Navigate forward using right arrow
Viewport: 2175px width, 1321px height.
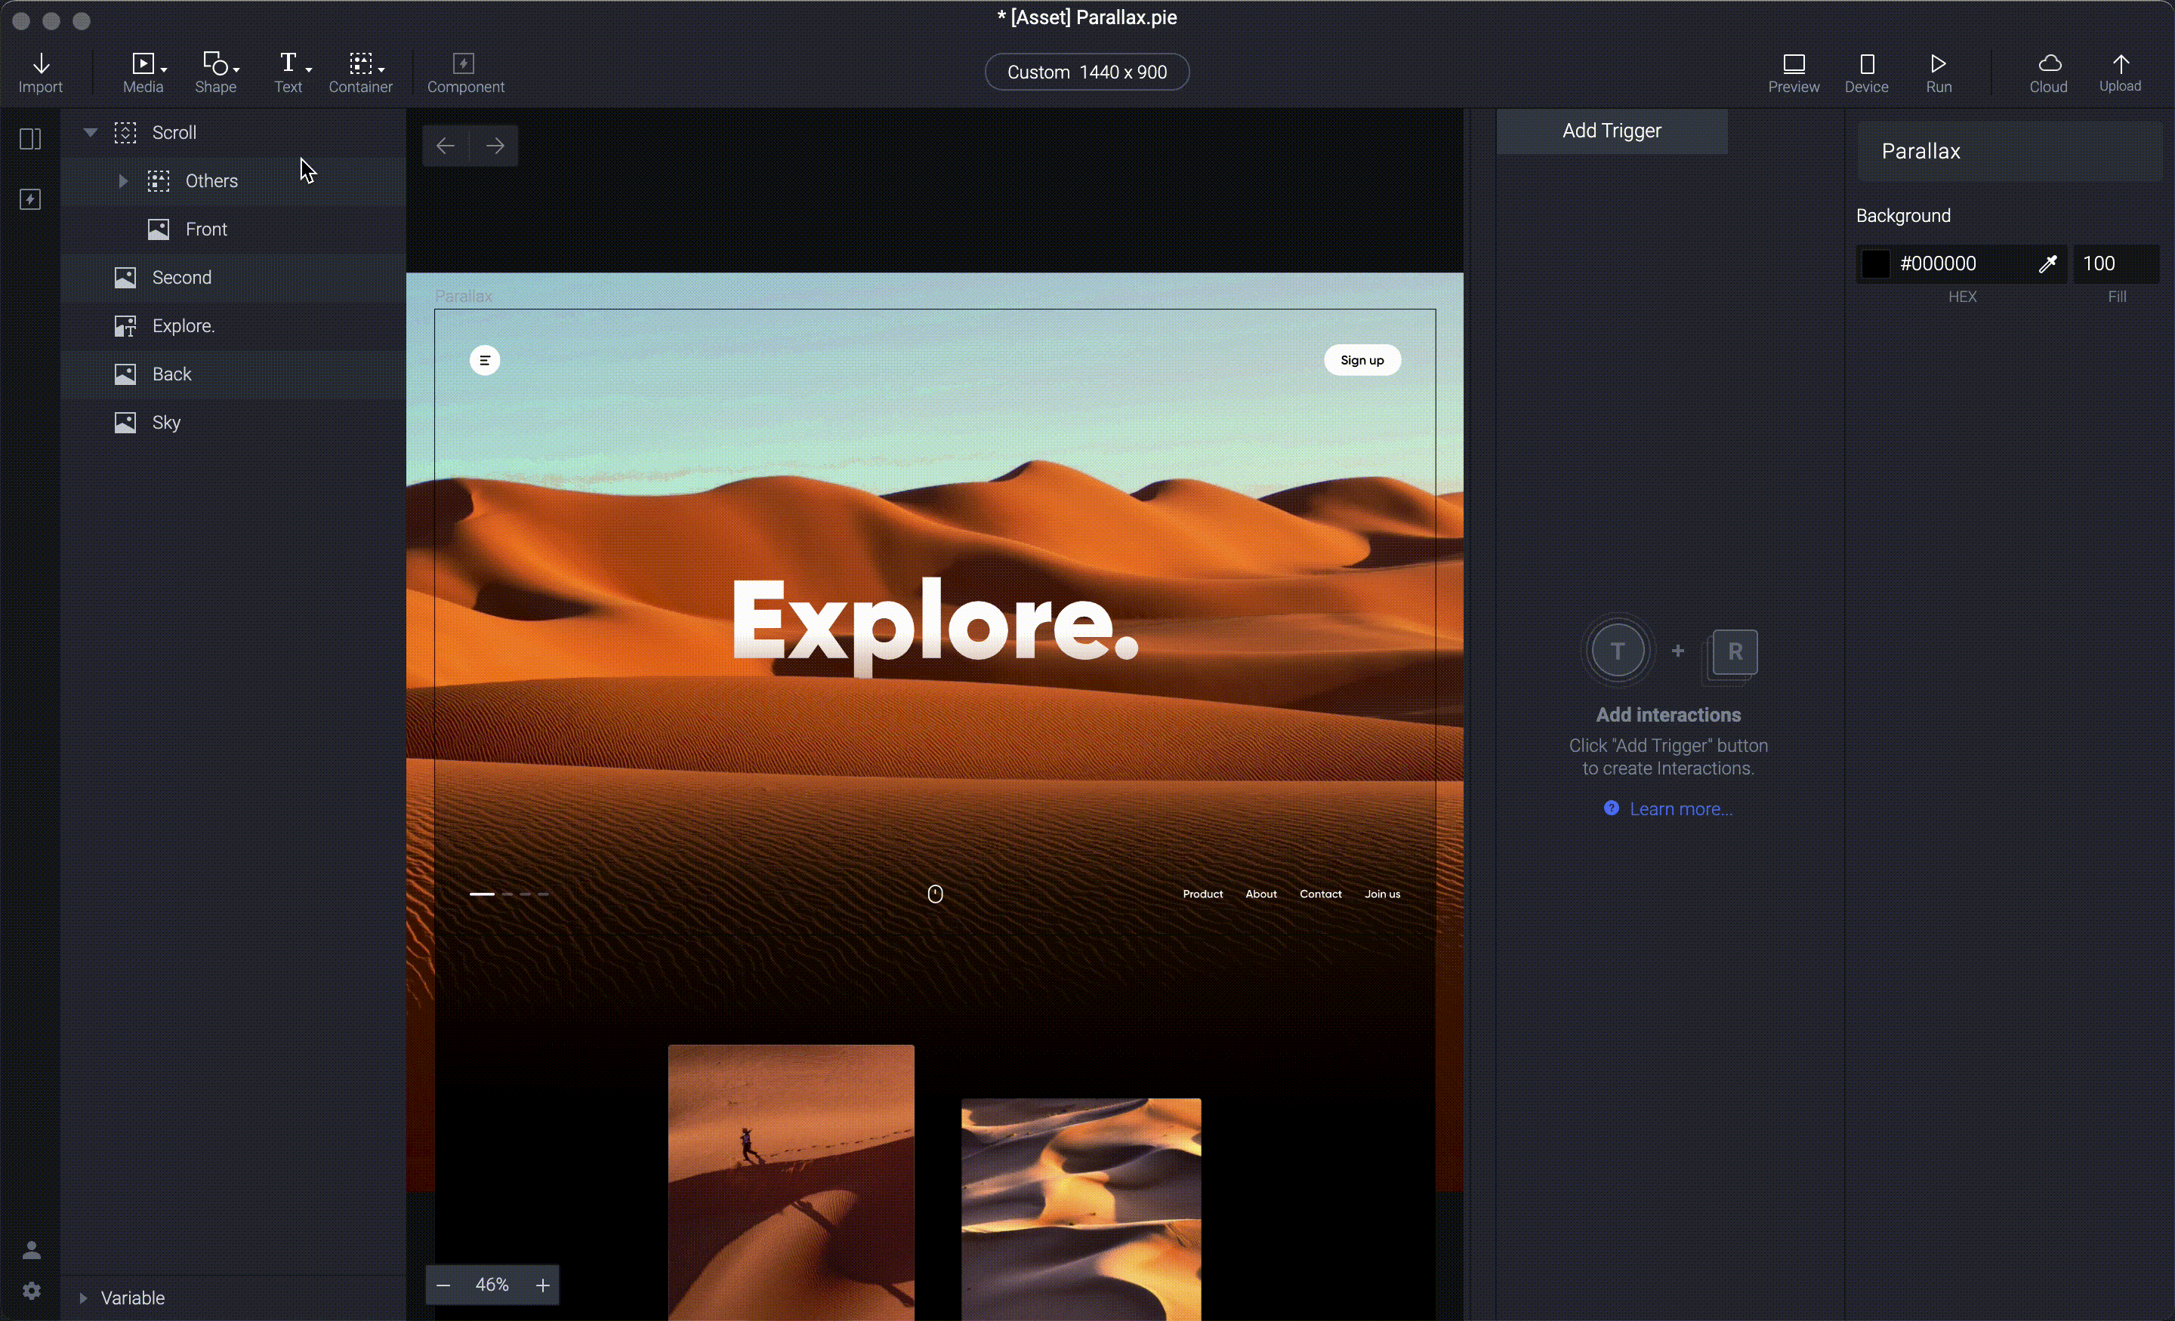click(x=497, y=144)
